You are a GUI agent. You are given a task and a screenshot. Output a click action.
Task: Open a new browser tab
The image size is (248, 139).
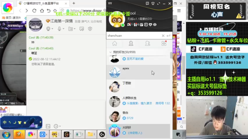(74, 3)
